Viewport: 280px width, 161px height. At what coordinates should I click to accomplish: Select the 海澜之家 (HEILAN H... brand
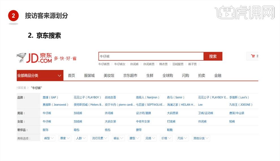coord(181,105)
